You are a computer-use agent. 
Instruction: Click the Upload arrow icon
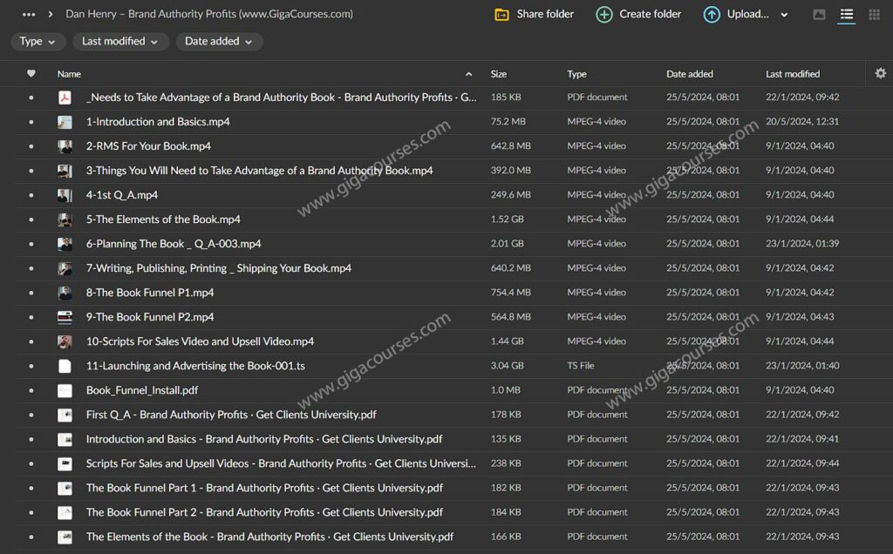pyautogui.click(x=712, y=14)
